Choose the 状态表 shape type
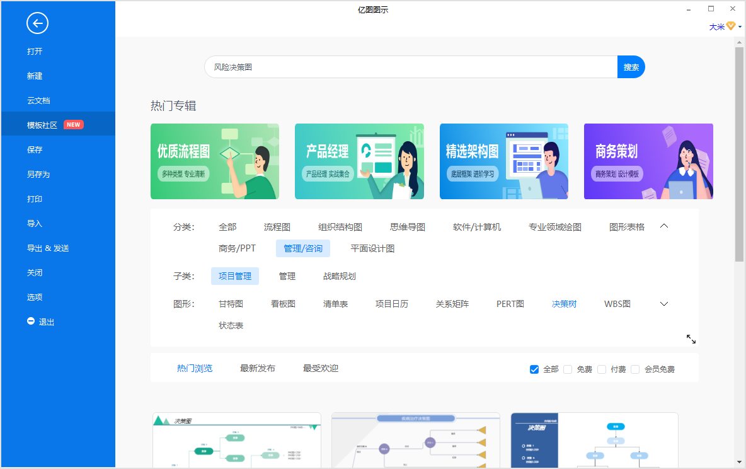 pyautogui.click(x=231, y=326)
